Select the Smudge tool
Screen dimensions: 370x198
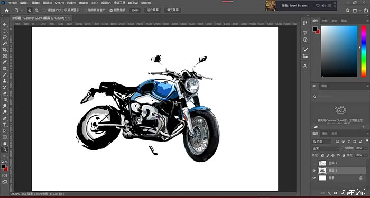[x=4, y=106]
